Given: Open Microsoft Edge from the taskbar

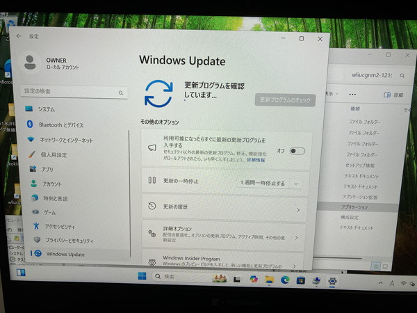Looking at the screenshot, I should [x=285, y=280].
